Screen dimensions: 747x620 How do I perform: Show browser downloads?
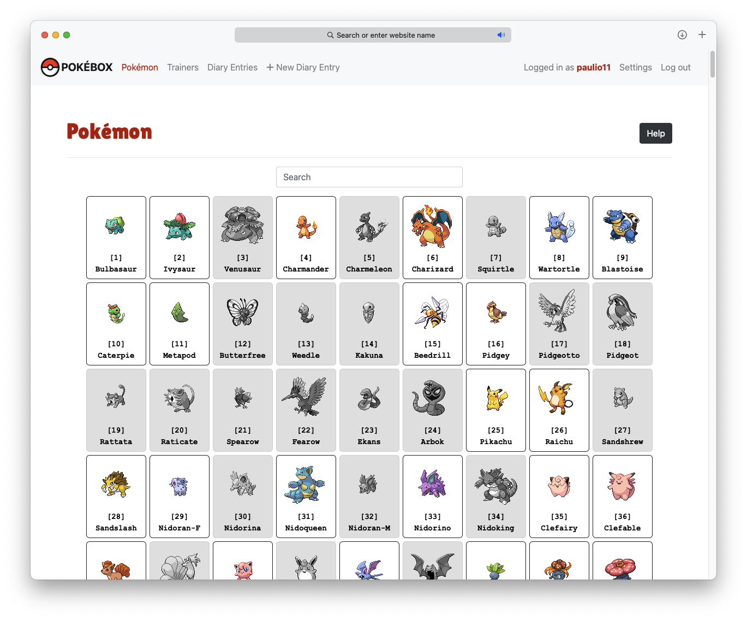(x=682, y=35)
